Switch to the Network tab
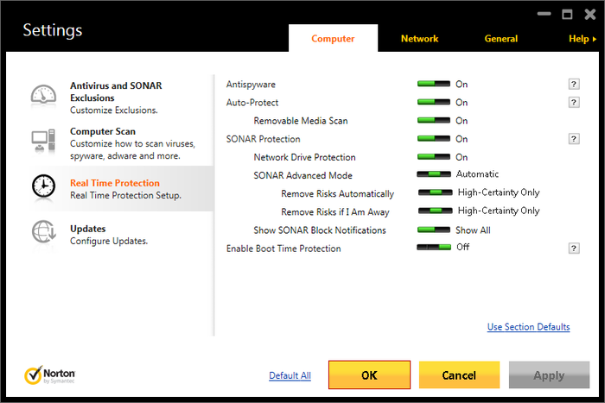 pos(419,39)
